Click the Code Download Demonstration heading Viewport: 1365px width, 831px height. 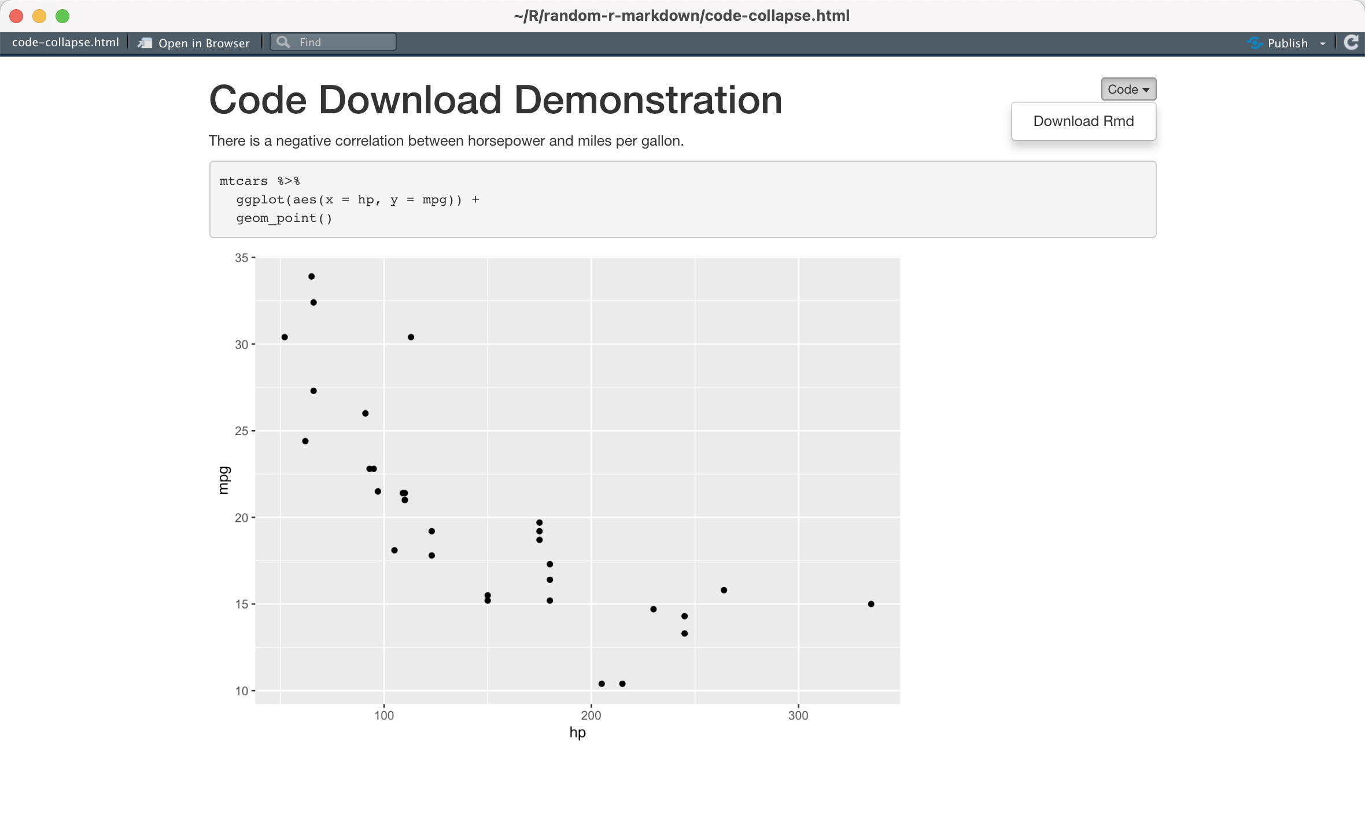496,99
